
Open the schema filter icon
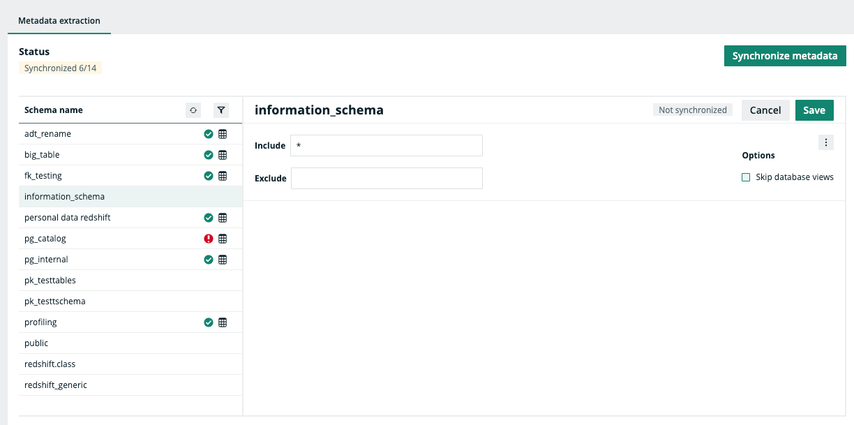click(x=220, y=110)
